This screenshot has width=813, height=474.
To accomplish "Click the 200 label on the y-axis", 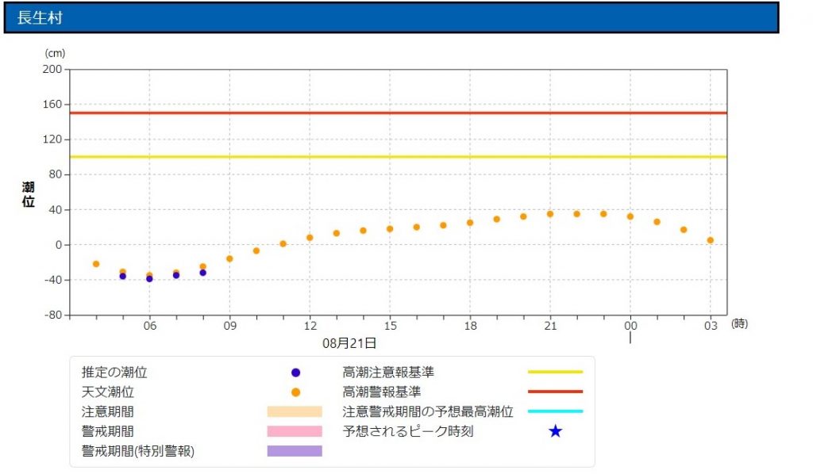I will [x=52, y=69].
